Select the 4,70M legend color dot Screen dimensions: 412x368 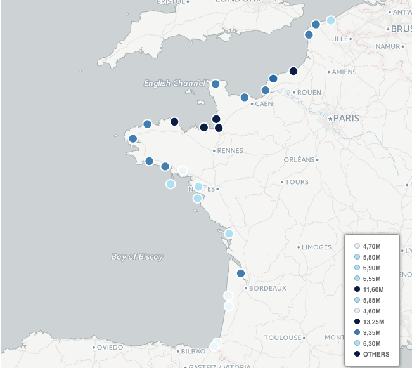pos(357,246)
